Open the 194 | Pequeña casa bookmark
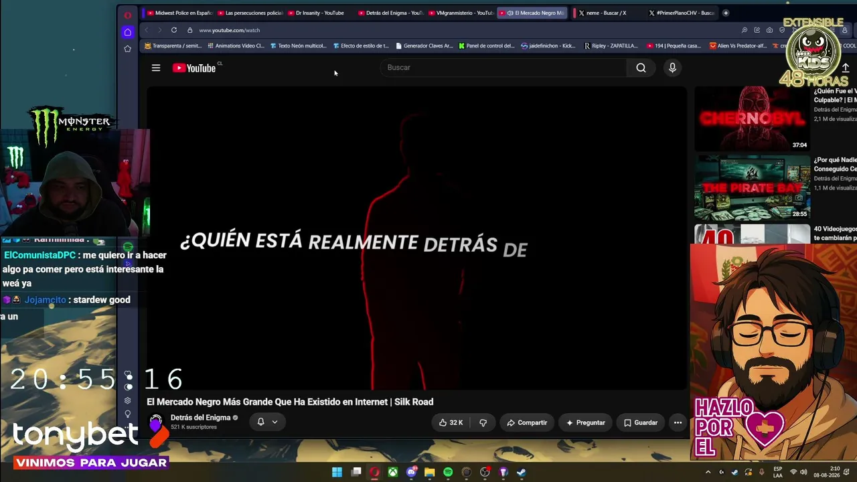Viewport: 857px width, 482px height. coord(674,46)
